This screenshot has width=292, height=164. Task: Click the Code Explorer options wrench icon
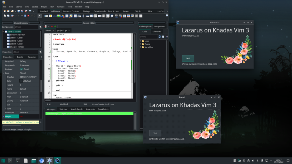point(167,37)
